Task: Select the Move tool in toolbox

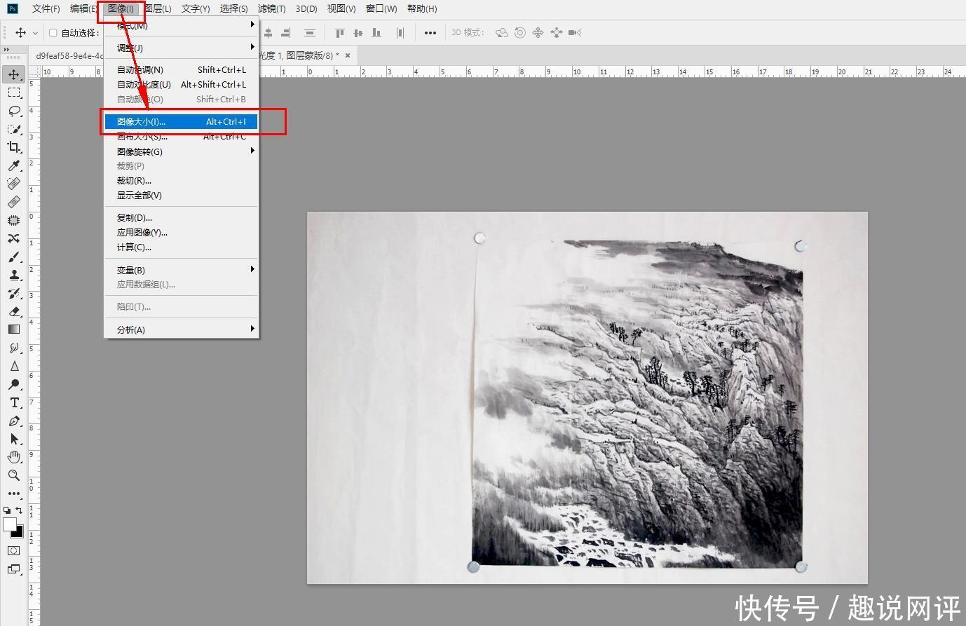Action: (x=13, y=74)
